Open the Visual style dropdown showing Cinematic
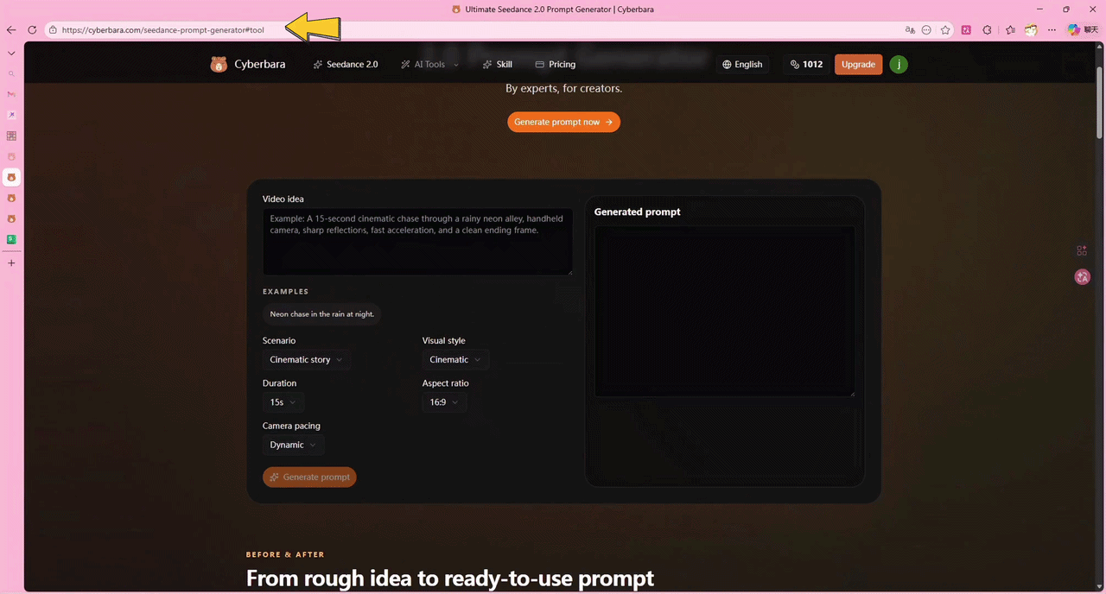This screenshot has height=594, width=1106. pos(455,359)
